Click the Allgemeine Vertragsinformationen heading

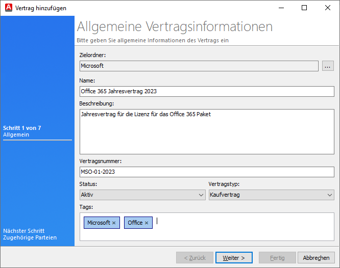tap(175, 26)
